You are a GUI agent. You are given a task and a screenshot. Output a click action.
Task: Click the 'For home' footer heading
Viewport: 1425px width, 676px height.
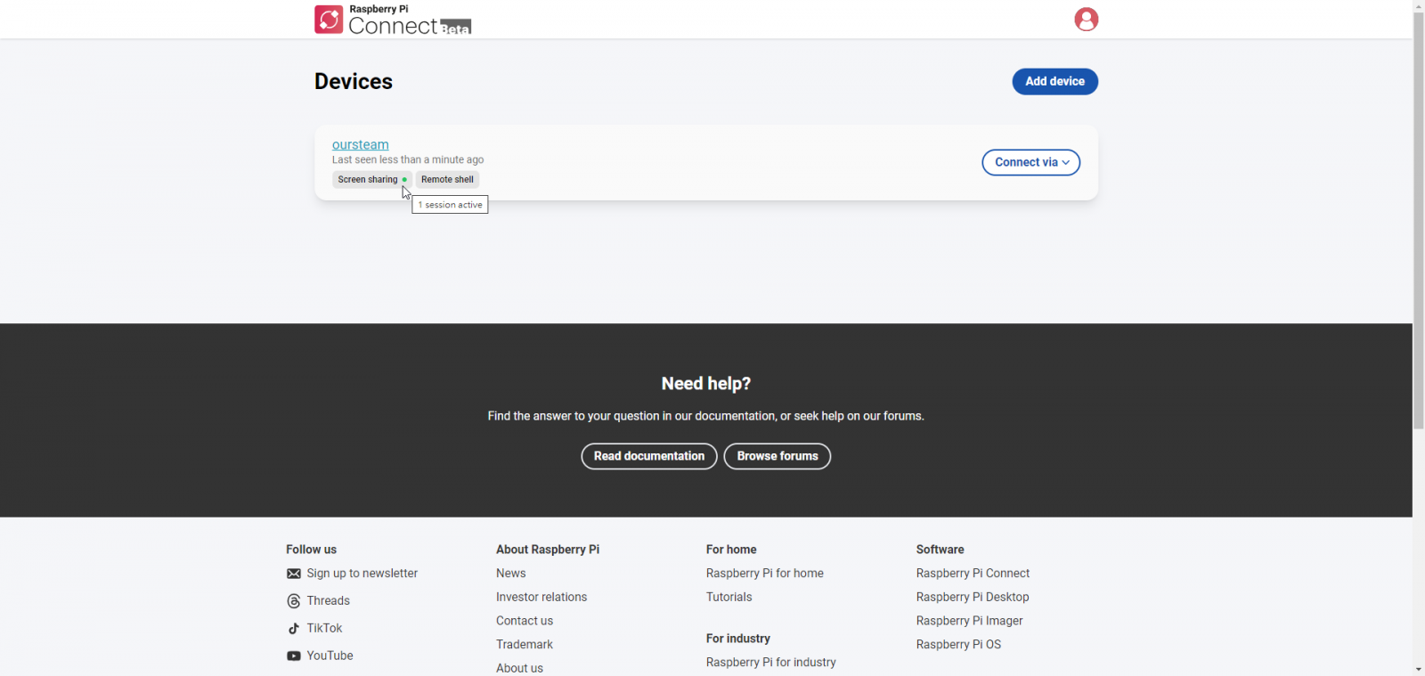click(x=731, y=550)
